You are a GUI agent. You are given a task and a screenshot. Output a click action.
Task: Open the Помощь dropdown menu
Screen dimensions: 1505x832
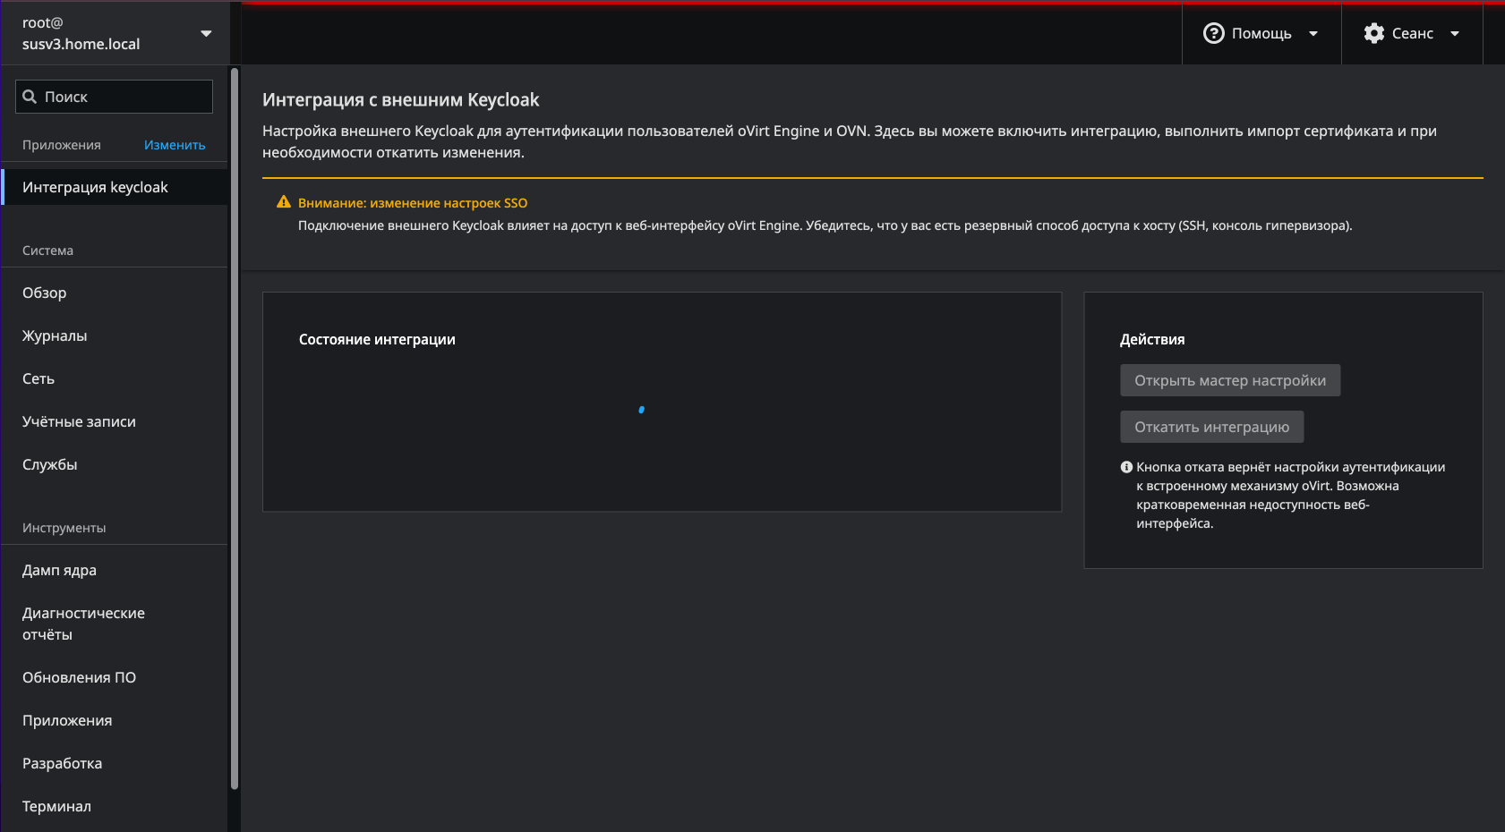pyautogui.click(x=1261, y=33)
